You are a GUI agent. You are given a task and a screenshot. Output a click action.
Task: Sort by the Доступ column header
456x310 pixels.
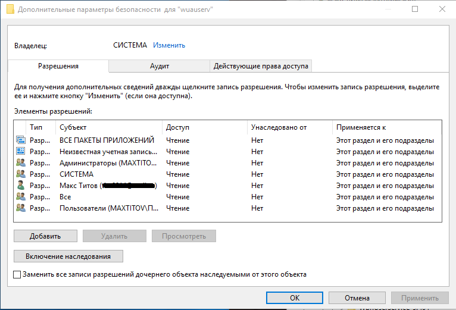(205, 127)
